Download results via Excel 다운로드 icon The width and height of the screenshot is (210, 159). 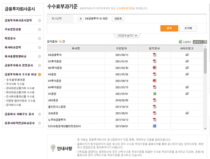[185, 42]
